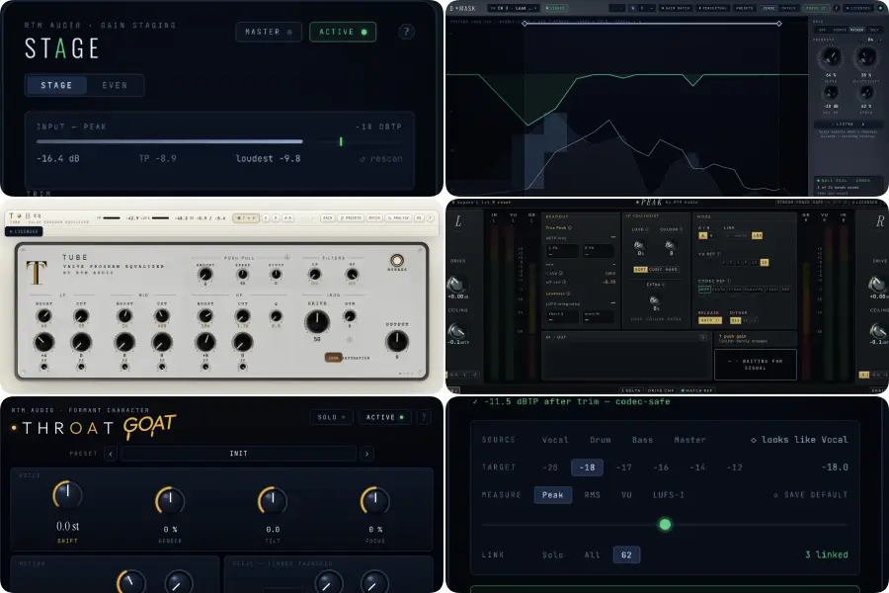Open the help icon in Stage plugin
Viewport: 889px width, 593px height.
pyautogui.click(x=406, y=32)
